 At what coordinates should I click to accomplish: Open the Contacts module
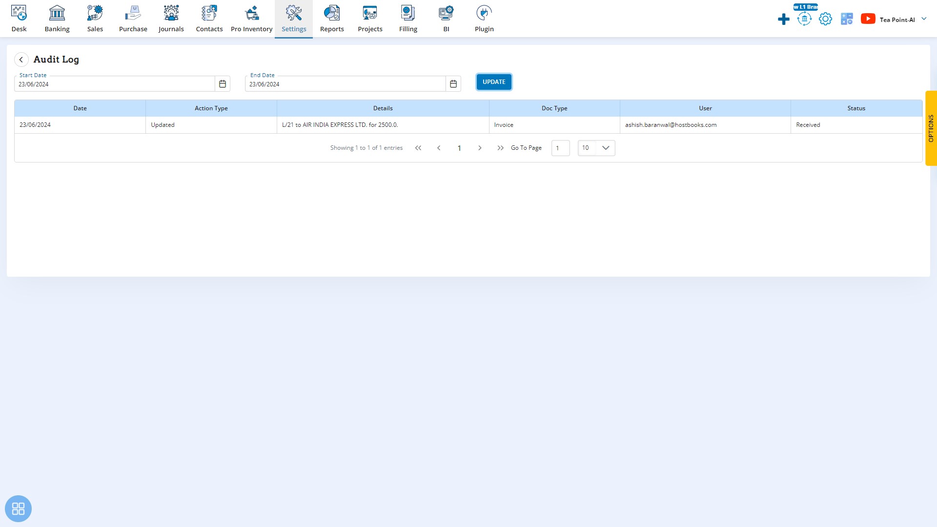point(209,19)
